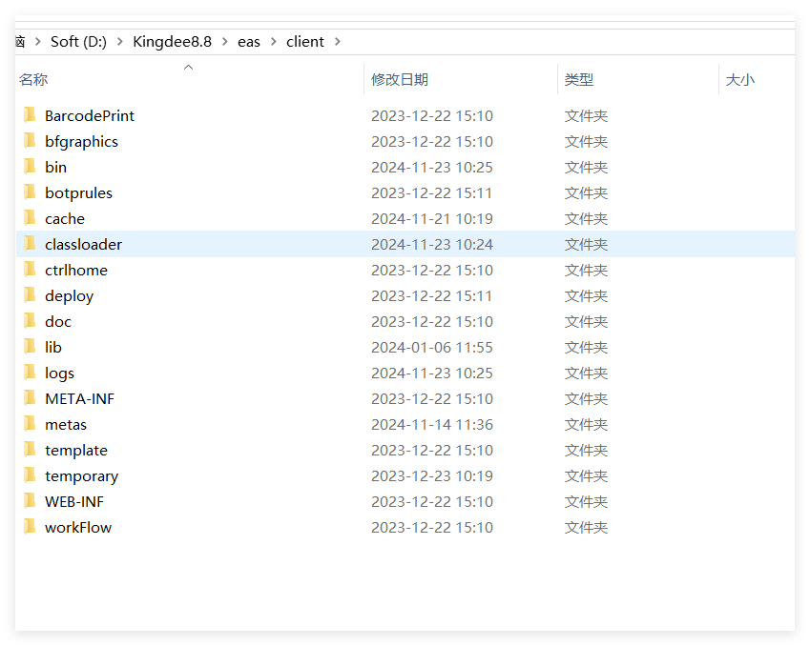Expand the chevron after Kingdee8.8
This screenshot has width=810, height=646.
click(x=225, y=41)
